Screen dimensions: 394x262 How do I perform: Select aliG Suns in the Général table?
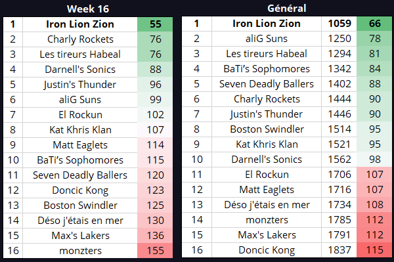coord(267,39)
